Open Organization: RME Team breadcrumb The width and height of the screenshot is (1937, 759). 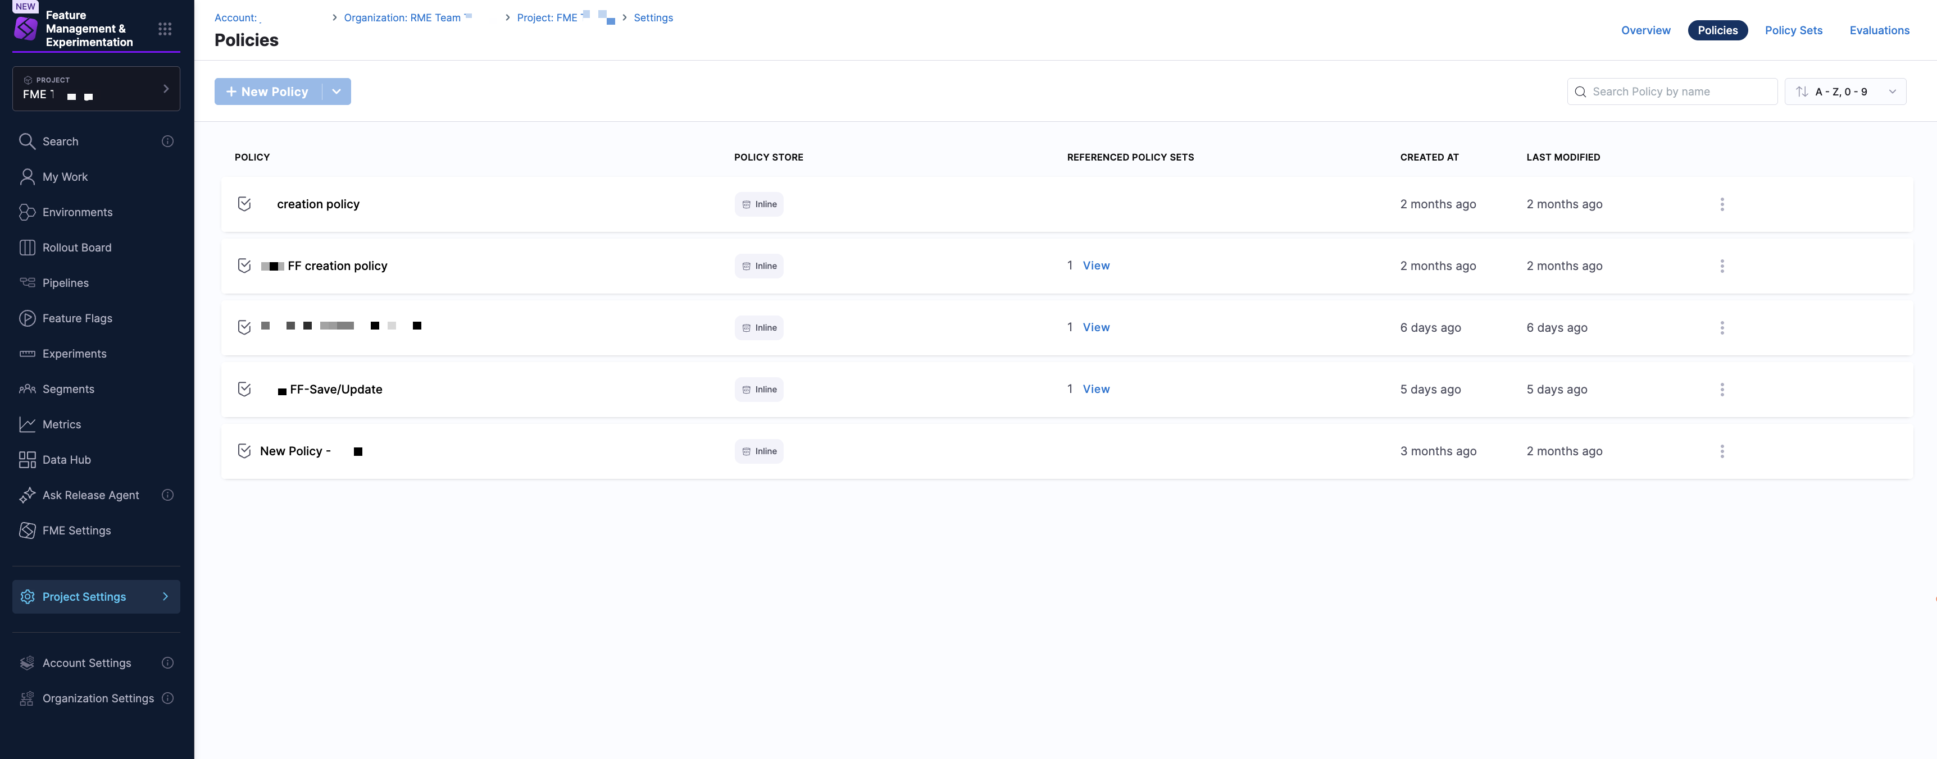coord(402,17)
